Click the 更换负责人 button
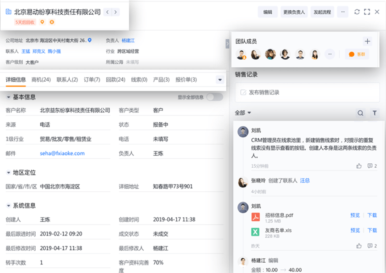Viewport: 386px width, 273px height. click(294, 12)
